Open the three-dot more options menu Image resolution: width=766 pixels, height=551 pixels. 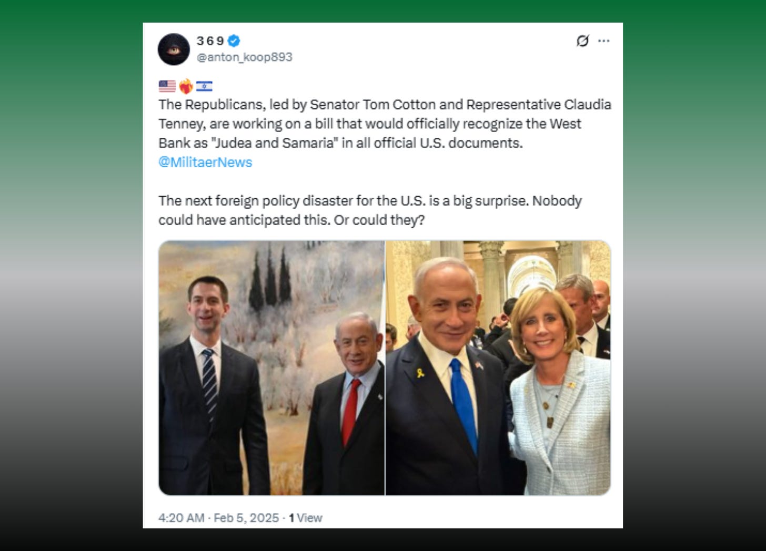click(x=604, y=41)
